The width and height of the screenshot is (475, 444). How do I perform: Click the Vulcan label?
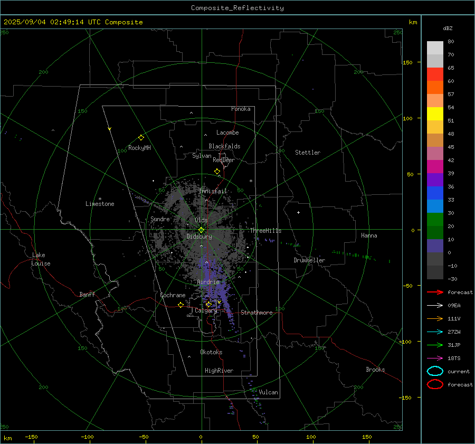(x=268, y=392)
